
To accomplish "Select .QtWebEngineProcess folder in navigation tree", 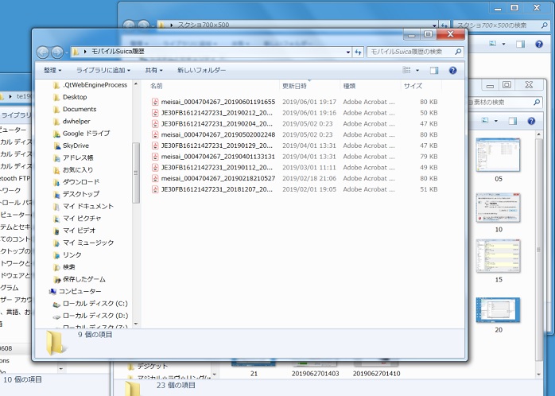I will click(x=95, y=85).
